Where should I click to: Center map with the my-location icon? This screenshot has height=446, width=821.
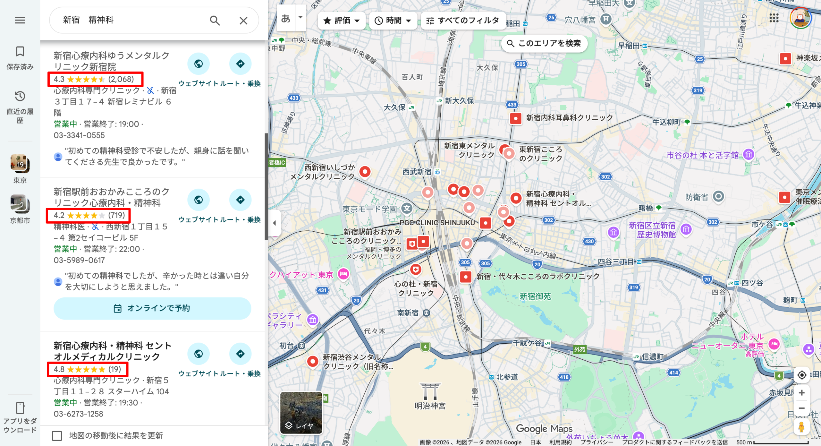click(801, 375)
